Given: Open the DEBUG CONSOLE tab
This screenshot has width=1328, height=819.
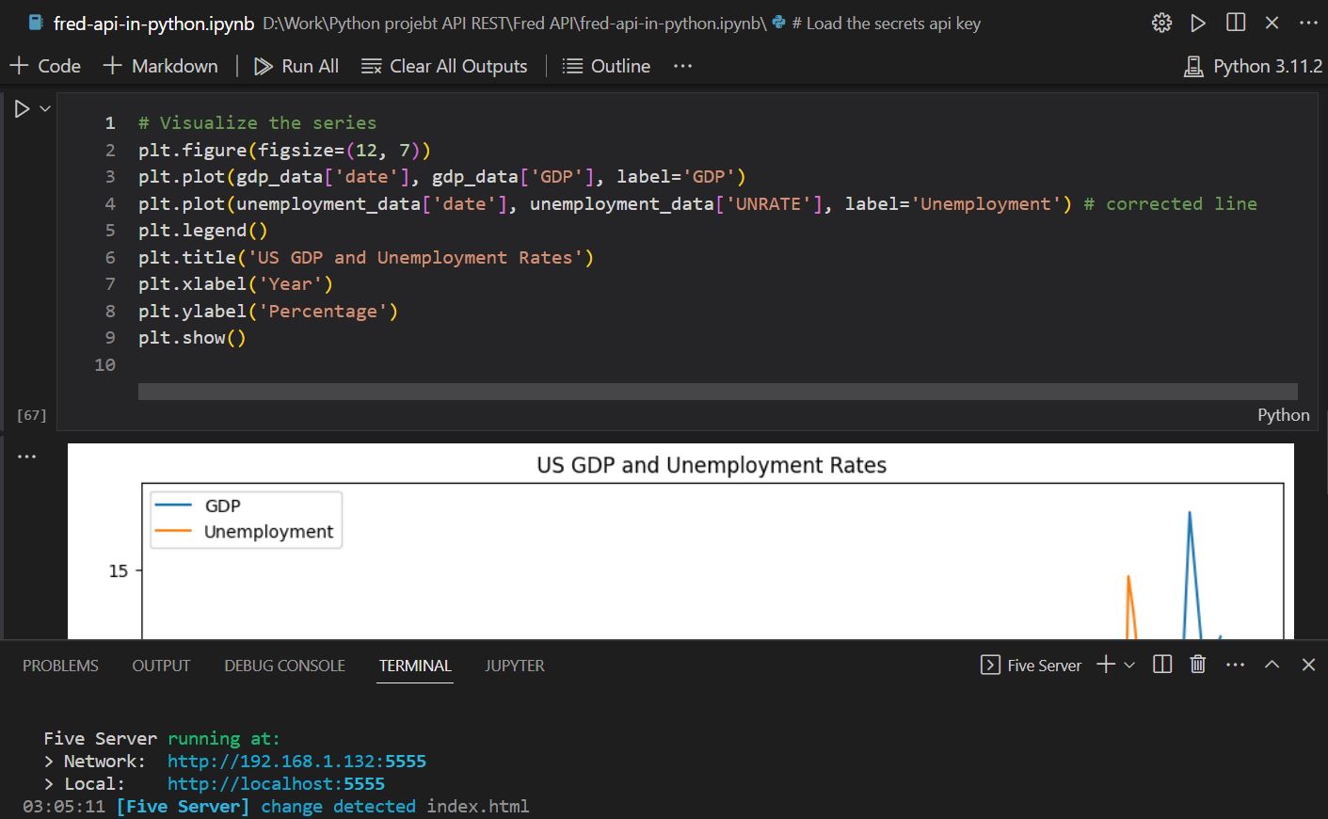Looking at the screenshot, I should coord(284,666).
